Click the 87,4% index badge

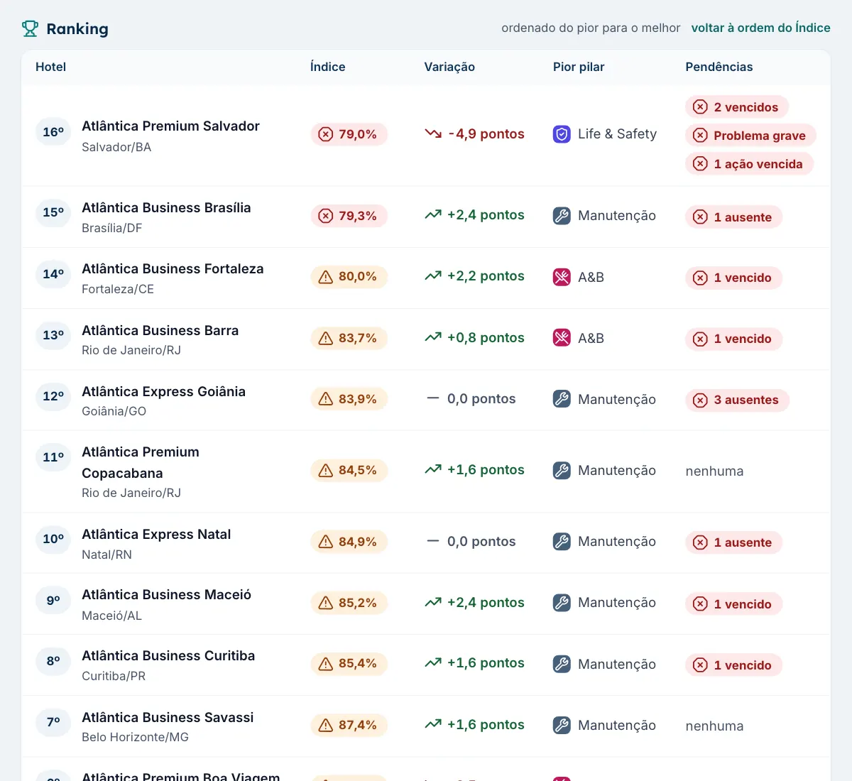pyautogui.click(x=349, y=725)
